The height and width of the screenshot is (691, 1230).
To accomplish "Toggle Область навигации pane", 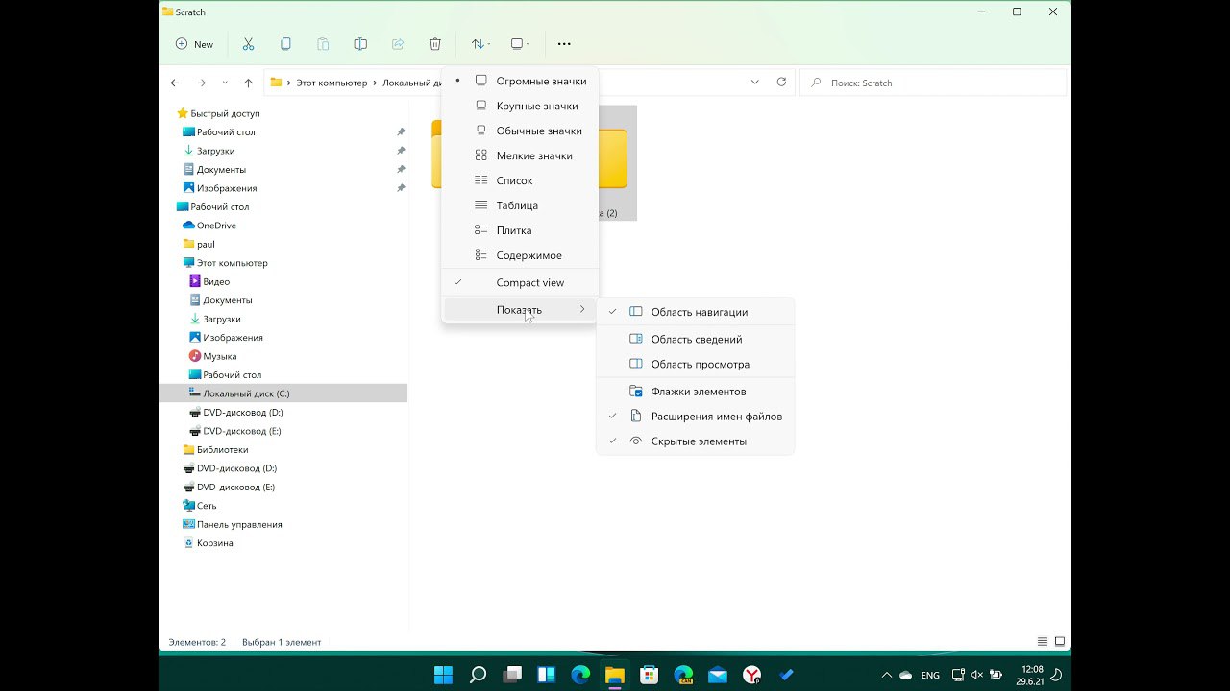I will (696, 312).
